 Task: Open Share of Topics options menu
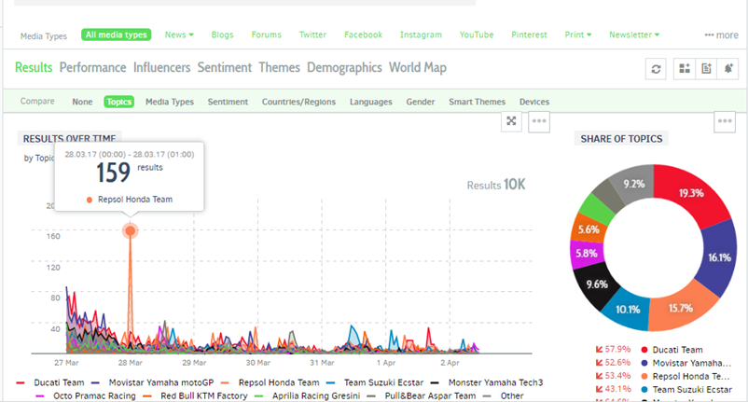tap(726, 121)
